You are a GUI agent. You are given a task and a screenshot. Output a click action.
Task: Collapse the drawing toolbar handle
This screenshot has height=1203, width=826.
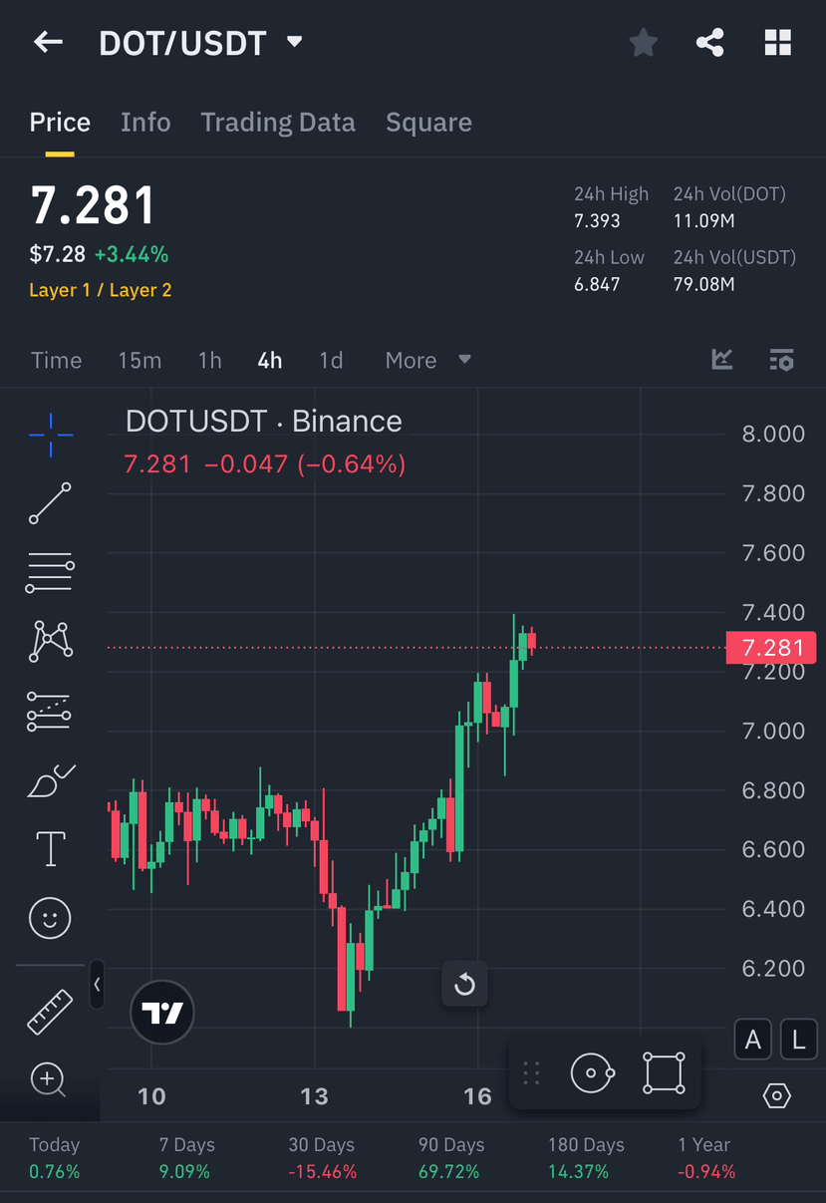[97, 985]
